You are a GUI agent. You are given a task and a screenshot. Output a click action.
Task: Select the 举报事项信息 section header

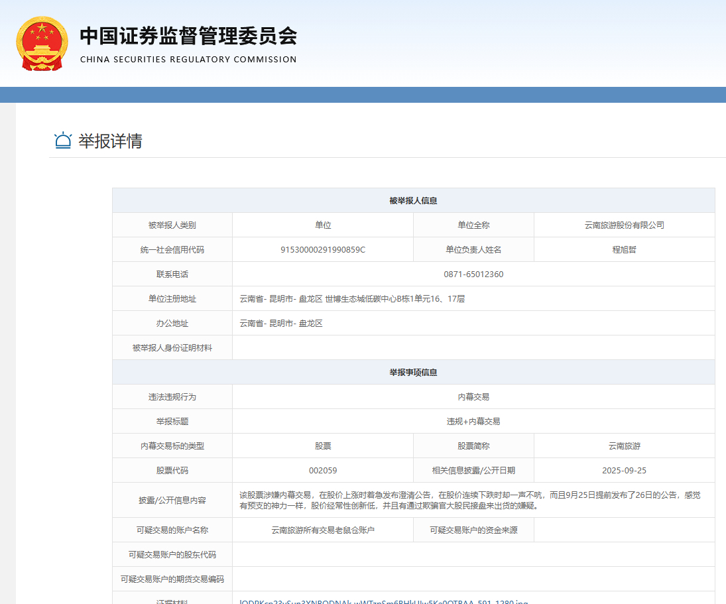[x=414, y=372]
